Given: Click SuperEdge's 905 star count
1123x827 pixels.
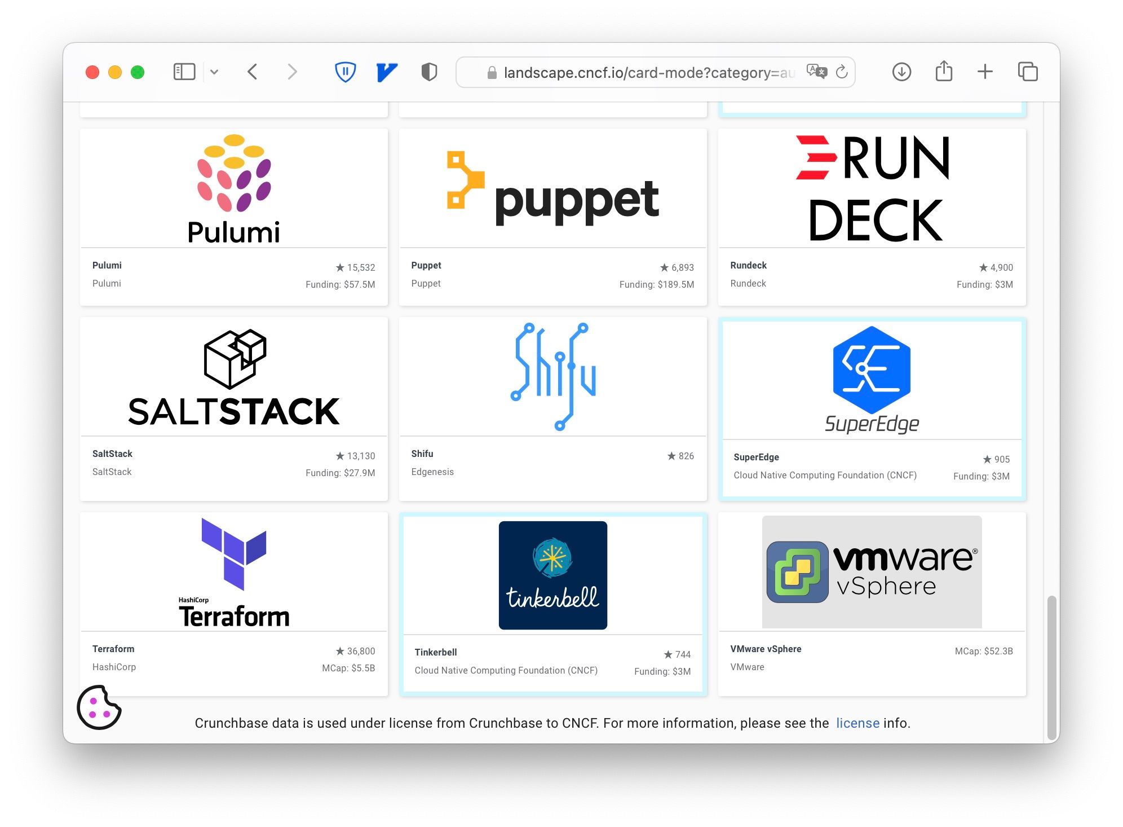Looking at the screenshot, I should click(996, 459).
